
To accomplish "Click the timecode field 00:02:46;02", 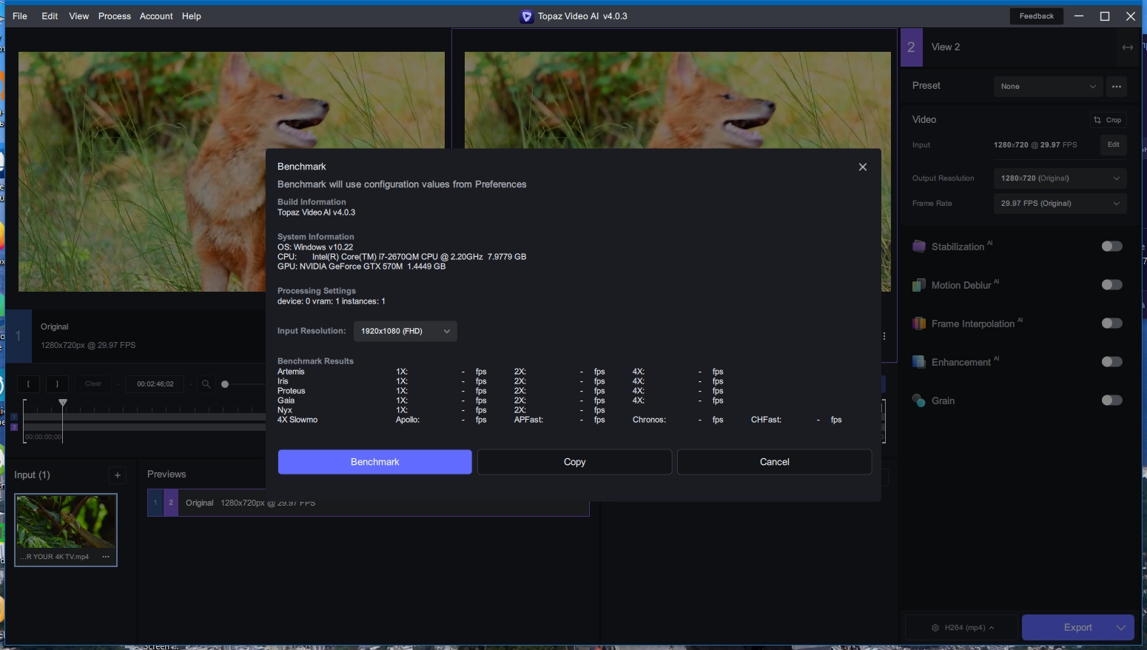I will tap(155, 384).
